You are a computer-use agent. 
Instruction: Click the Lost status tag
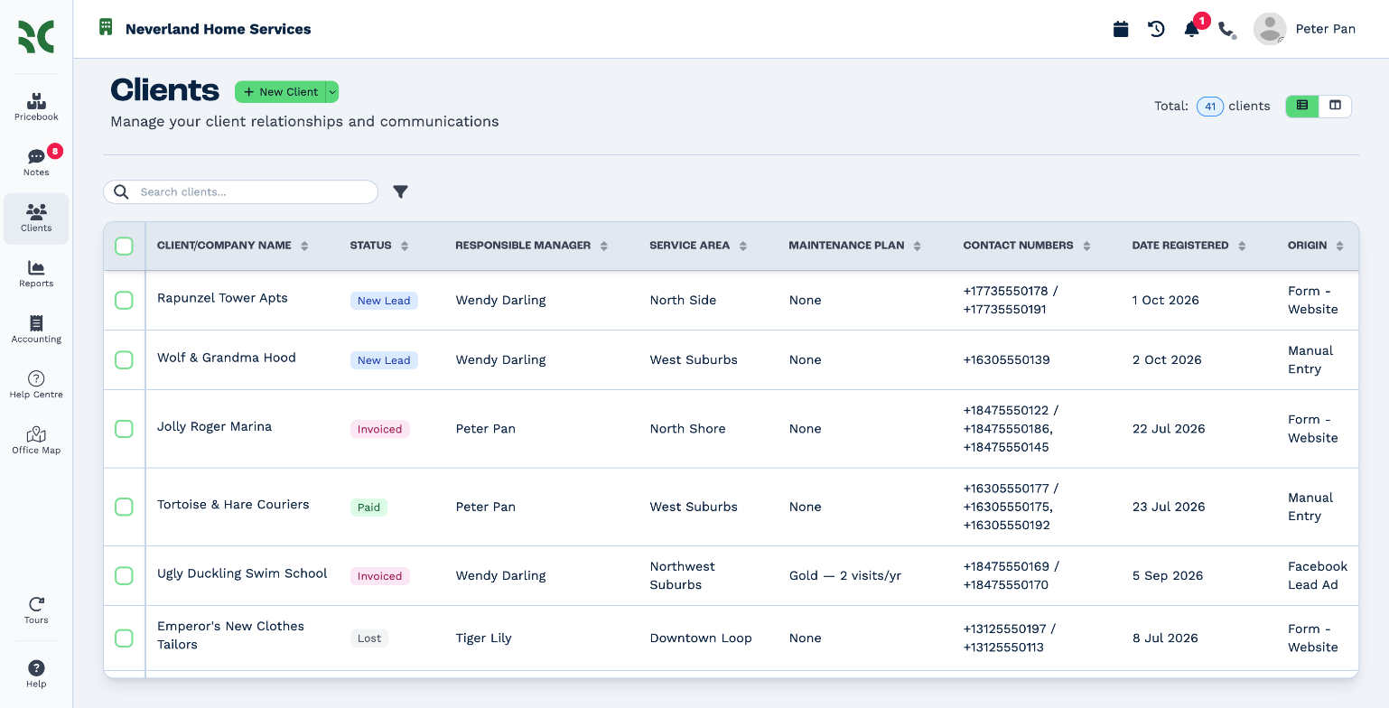click(369, 638)
